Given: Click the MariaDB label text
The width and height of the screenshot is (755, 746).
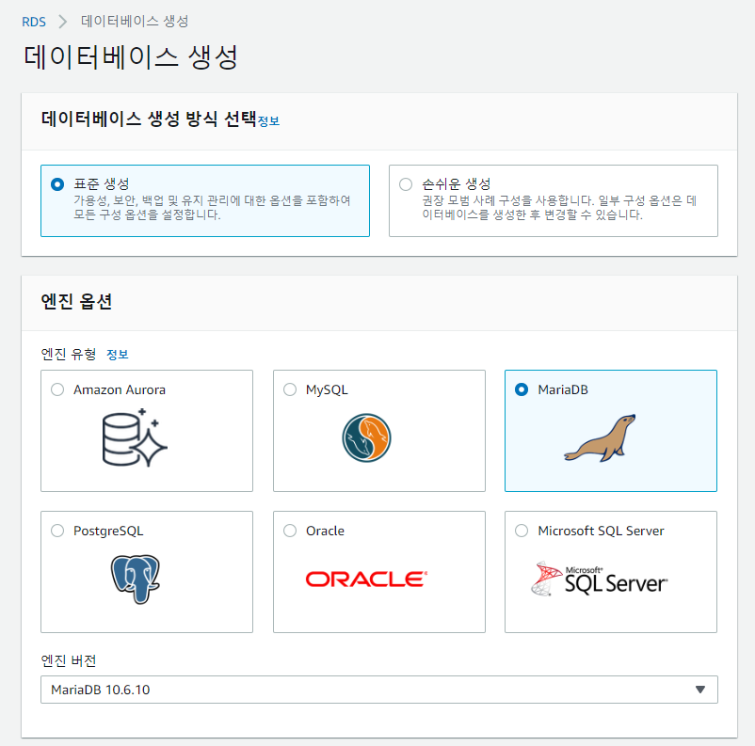Looking at the screenshot, I should point(563,389).
